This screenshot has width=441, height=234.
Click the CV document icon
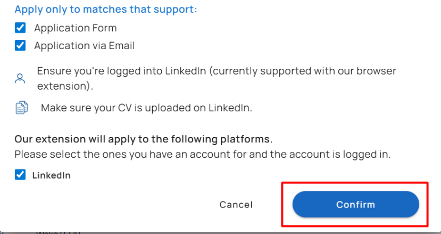tap(20, 108)
